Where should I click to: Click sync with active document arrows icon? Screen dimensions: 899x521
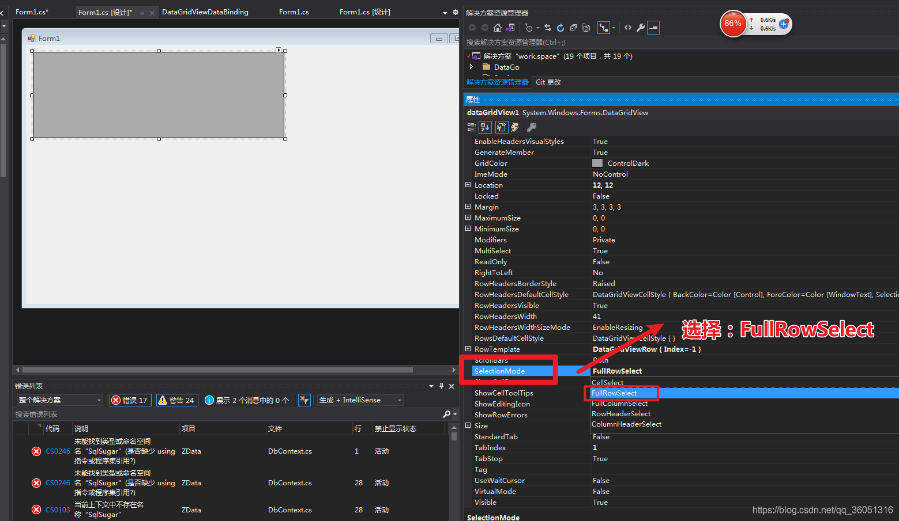point(548,28)
